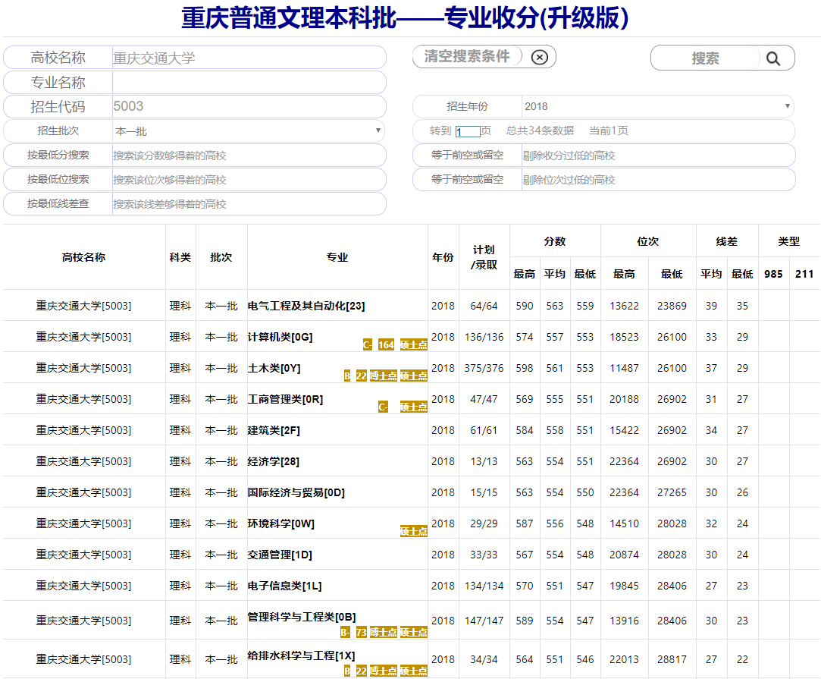Click the 13622 highest rank cell

pos(624,306)
